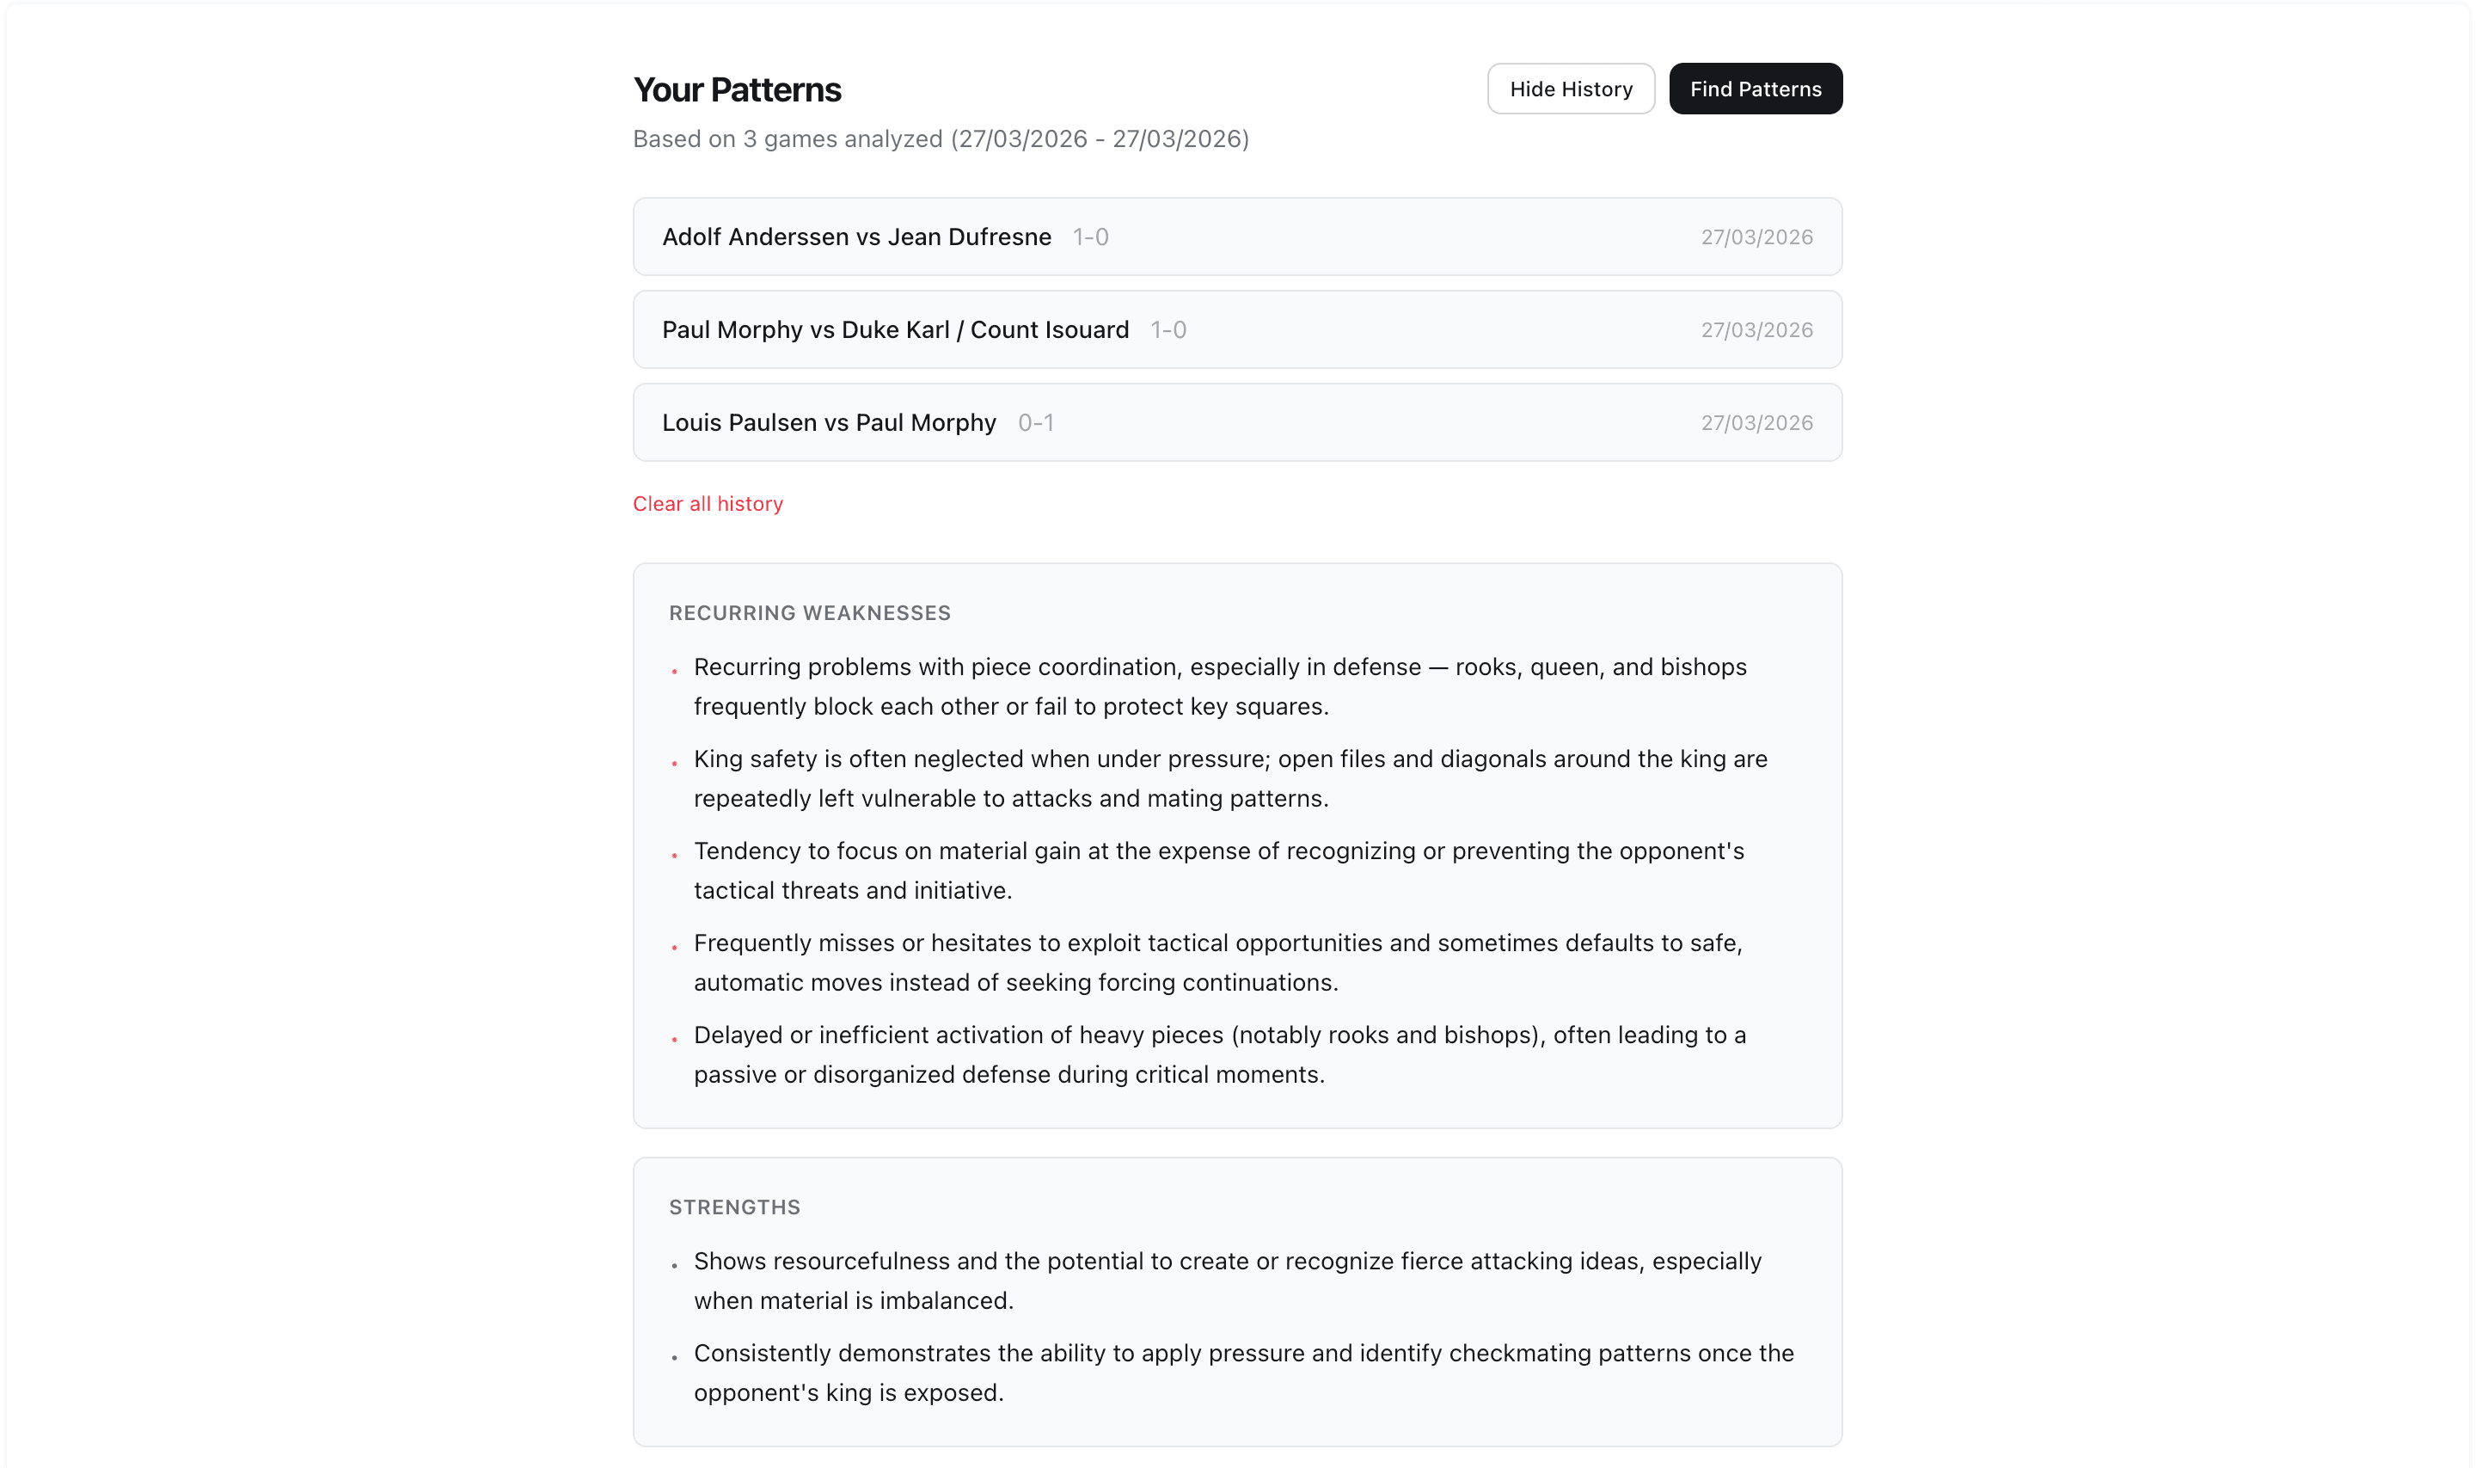Click the Your Patterns heading
This screenshot has height=1468, width=2476.
(737, 90)
